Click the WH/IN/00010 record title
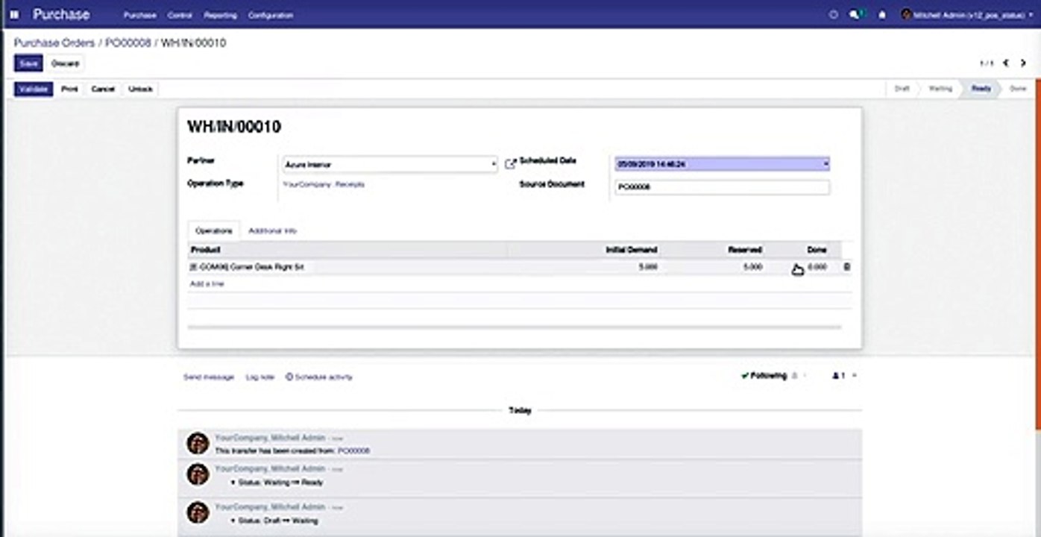The width and height of the screenshot is (1041, 537). point(234,127)
